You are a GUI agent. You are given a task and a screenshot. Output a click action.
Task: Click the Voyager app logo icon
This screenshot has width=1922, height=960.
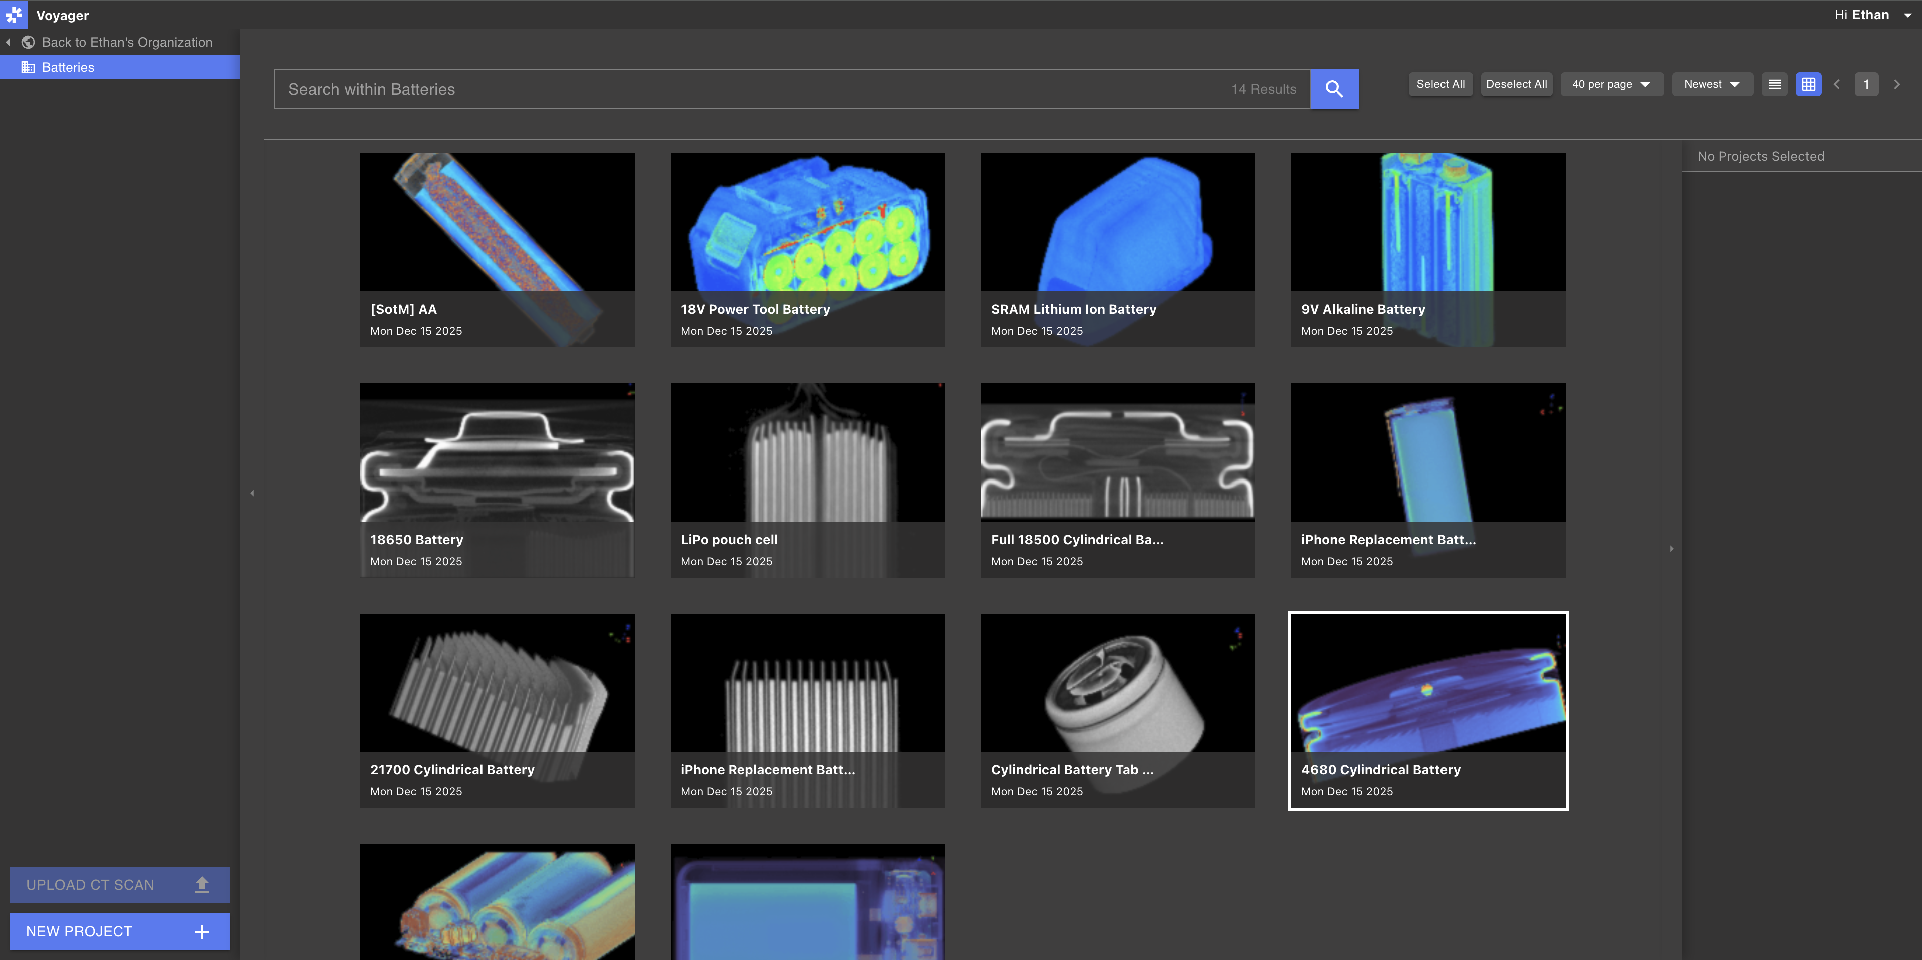coord(14,14)
